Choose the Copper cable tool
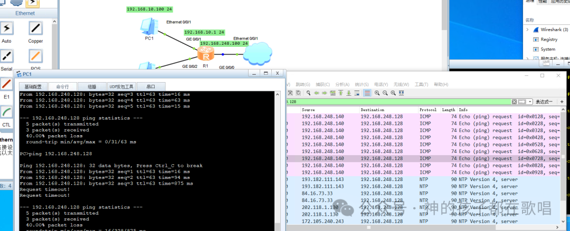 (x=35, y=28)
